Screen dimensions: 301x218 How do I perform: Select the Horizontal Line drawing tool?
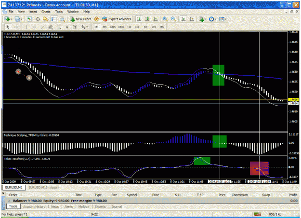[x=34, y=27]
